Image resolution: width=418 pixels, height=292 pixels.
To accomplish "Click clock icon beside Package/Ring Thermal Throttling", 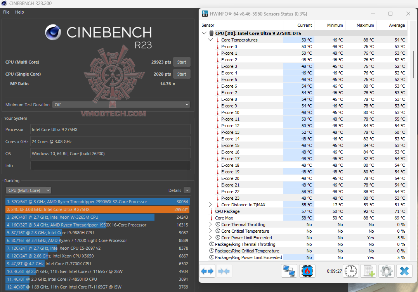I will 212,244.
